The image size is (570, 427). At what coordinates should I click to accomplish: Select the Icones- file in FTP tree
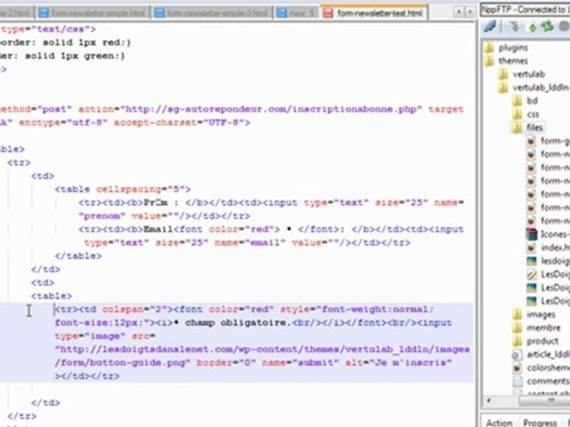555,234
